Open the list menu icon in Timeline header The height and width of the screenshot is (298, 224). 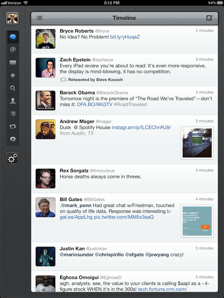click(40, 18)
